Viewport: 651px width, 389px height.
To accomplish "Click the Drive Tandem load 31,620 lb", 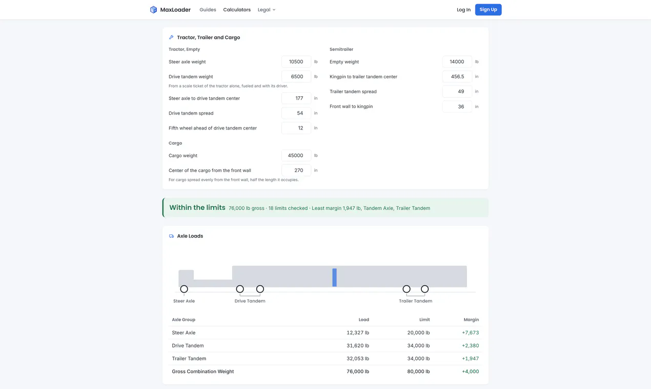I will (358, 345).
